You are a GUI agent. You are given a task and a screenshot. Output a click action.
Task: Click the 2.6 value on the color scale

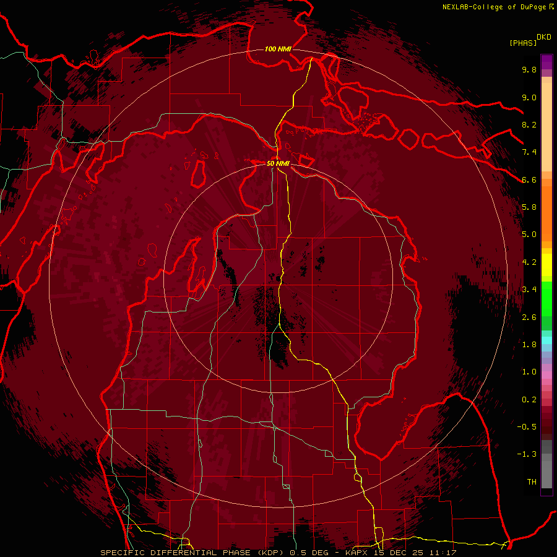coord(529,317)
